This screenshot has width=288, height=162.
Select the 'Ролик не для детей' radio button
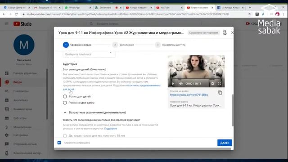(65, 103)
